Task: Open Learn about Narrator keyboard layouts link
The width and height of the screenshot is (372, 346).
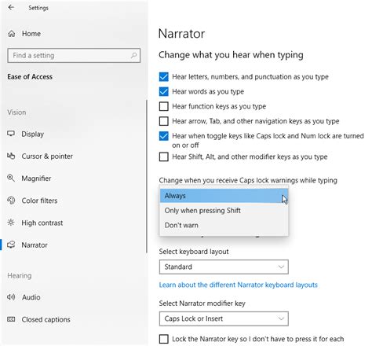Action: click(x=239, y=285)
